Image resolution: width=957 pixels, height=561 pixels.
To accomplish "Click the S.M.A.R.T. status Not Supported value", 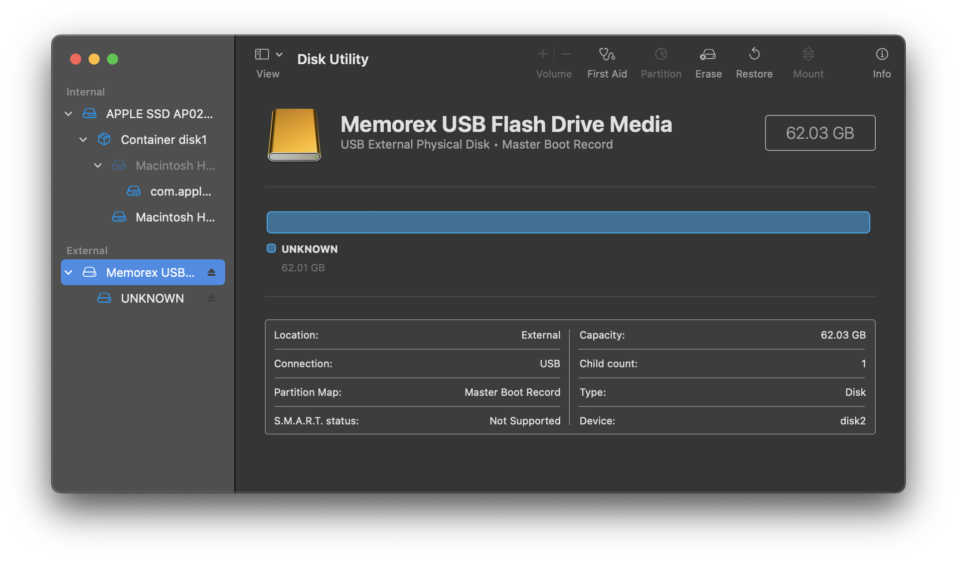I will [525, 421].
